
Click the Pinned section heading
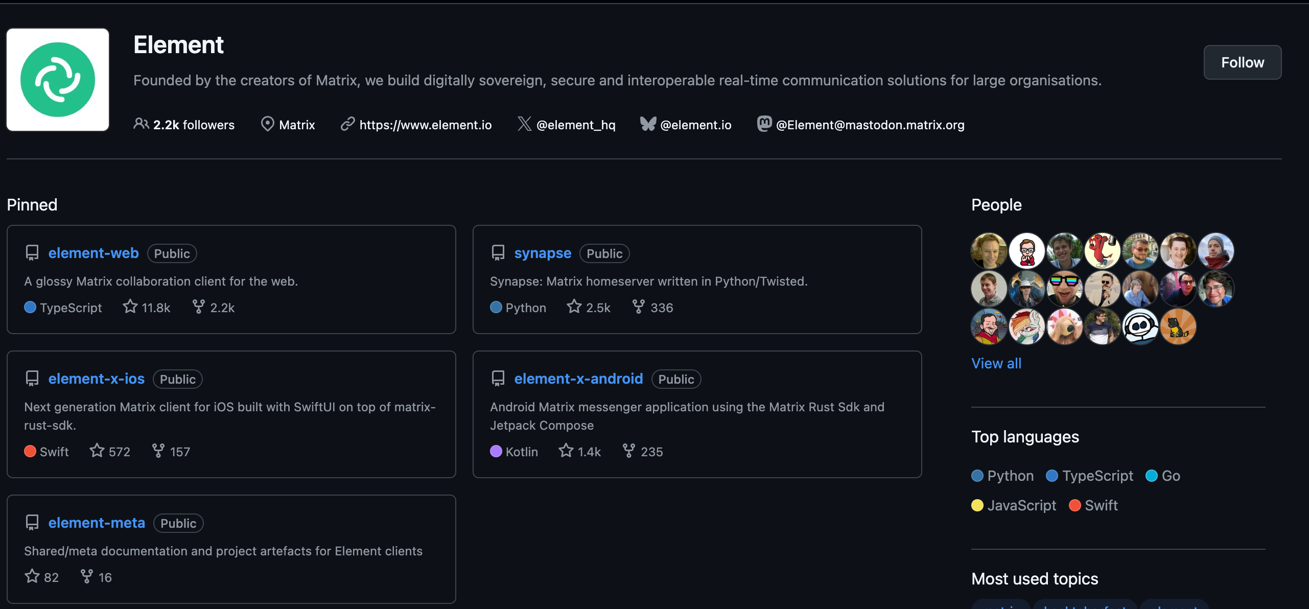(x=32, y=205)
